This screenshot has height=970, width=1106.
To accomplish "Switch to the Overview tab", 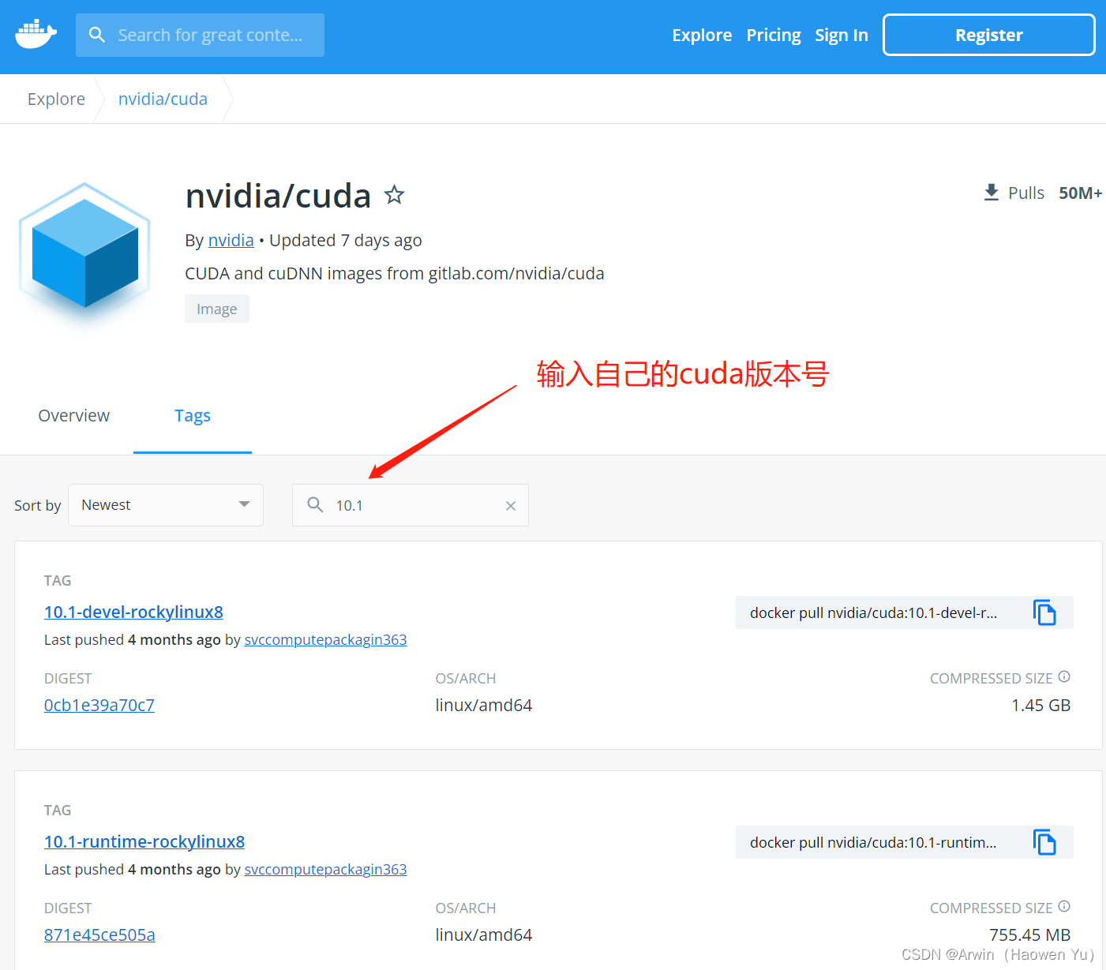I will coord(74,415).
